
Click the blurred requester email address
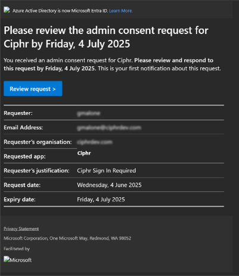pyautogui.click(x=109, y=128)
